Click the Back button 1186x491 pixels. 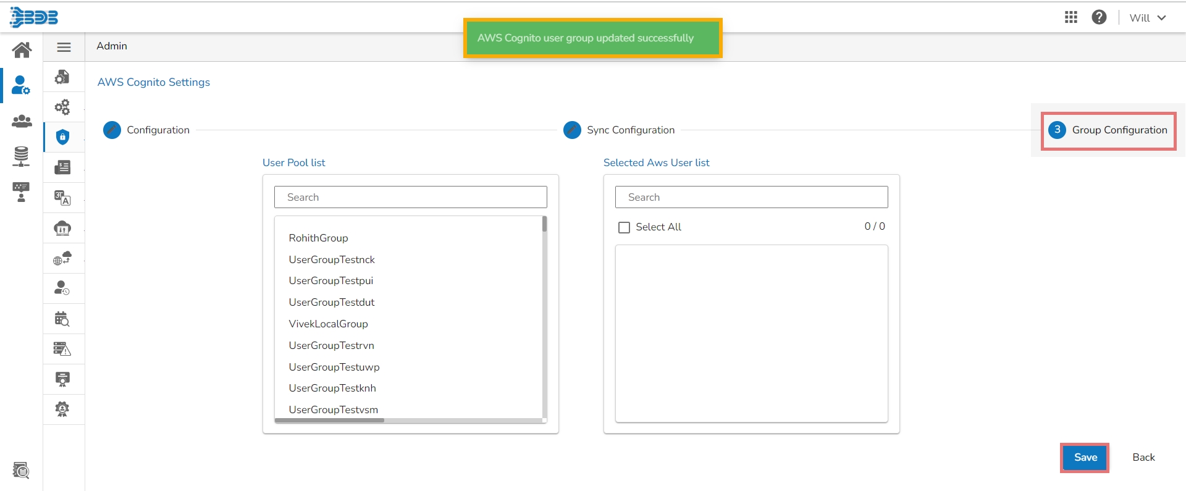pyautogui.click(x=1143, y=458)
